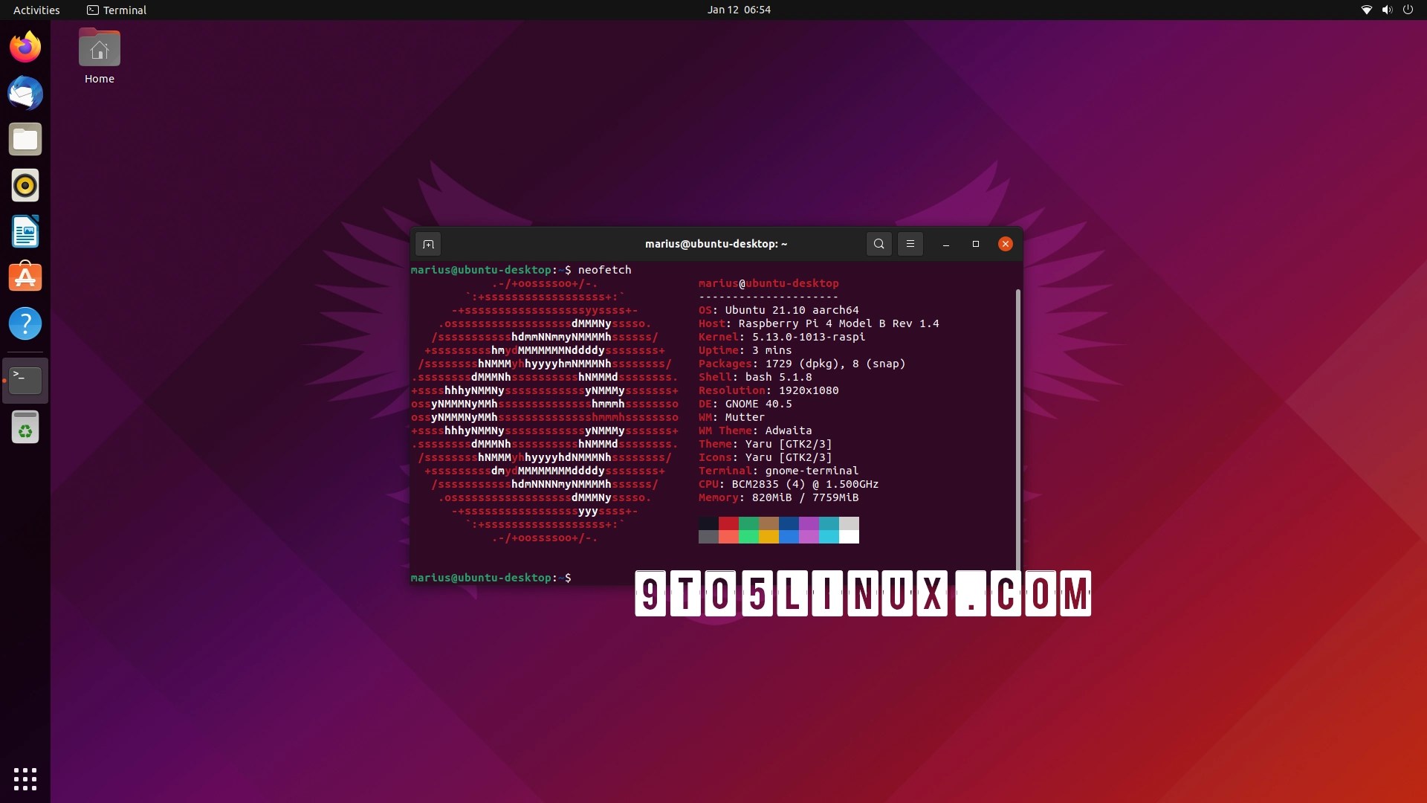Viewport: 1427px width, 803px height.
Task: Open a new terminal tab
Action: coord(428,243)
